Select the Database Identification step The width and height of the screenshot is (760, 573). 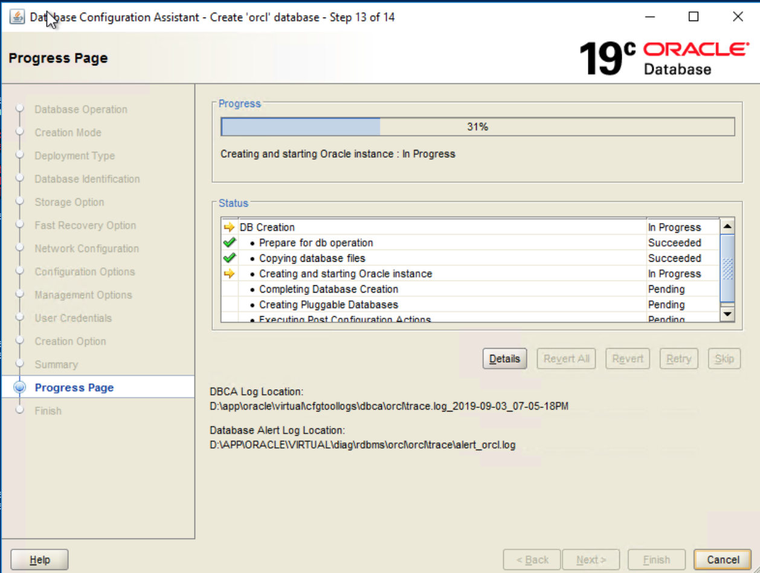point(87,179)
